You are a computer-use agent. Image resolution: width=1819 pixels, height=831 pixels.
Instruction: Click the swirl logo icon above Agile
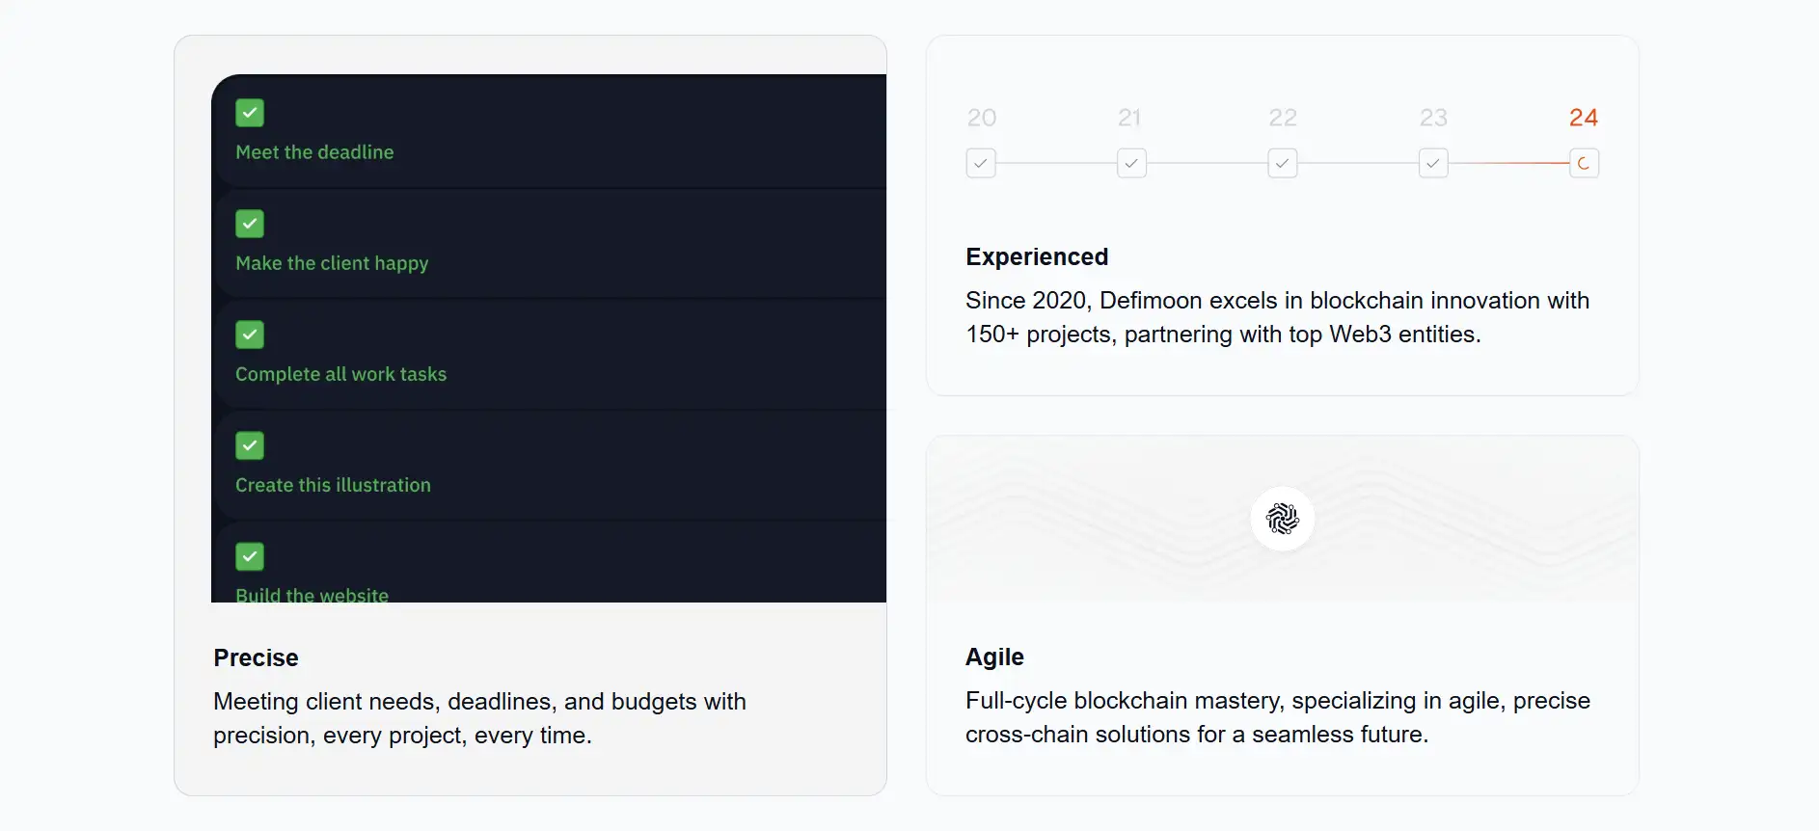pos(1282,519)
